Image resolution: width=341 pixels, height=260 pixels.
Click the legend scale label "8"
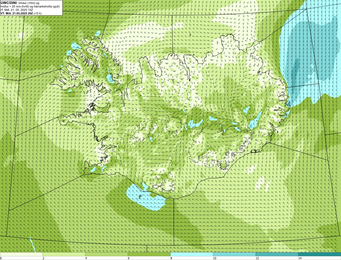point(171,258)
